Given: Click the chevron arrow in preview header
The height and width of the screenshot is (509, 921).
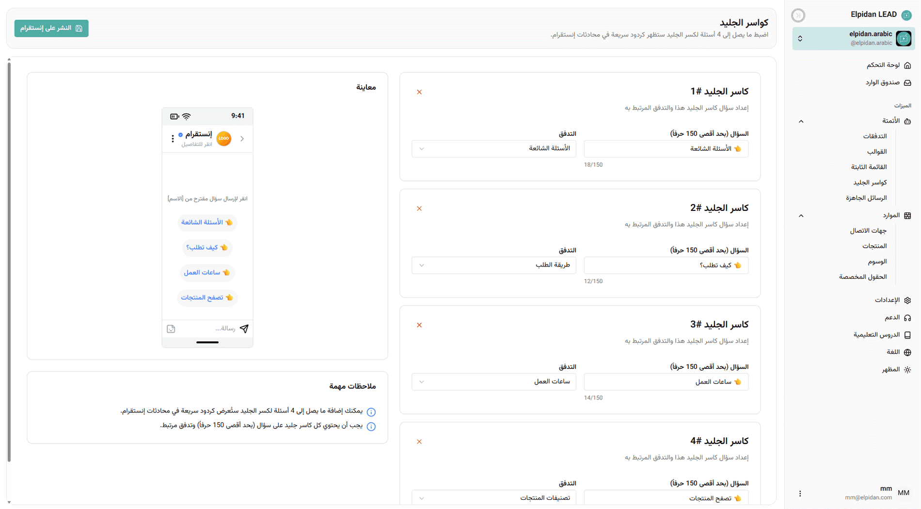Looking at the screenshot, I should click(x=242, y=139).
